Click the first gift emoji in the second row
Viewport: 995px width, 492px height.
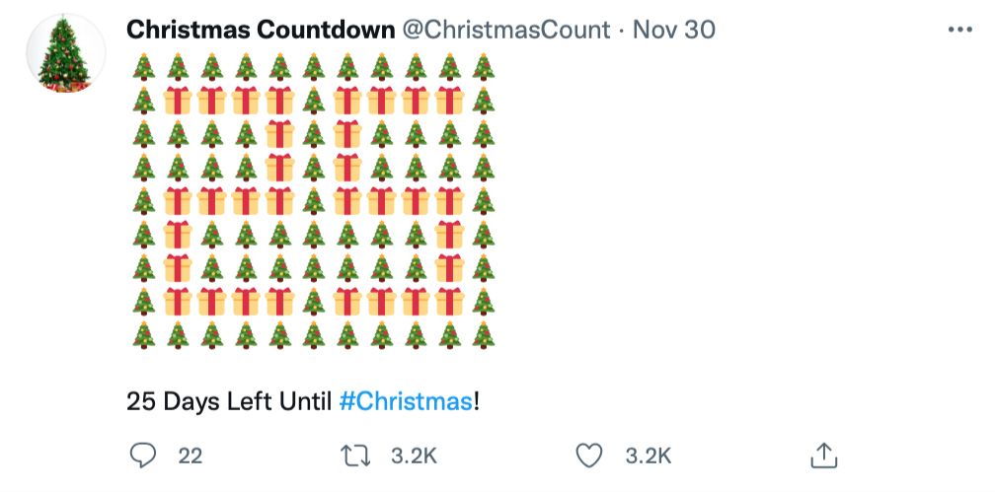pos(178,101)
